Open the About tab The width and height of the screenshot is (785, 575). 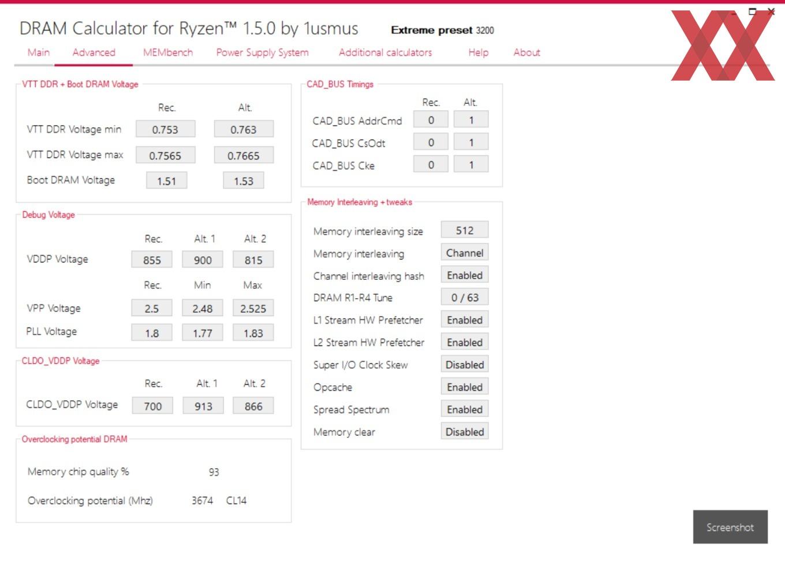click(527, 52)
